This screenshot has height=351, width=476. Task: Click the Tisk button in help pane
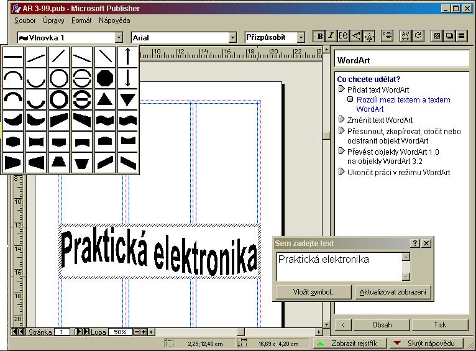(440, 325)
